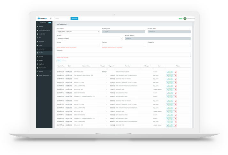228x155 pixels.
Task: Collapse the Accounts sidebar section
Action: click(x=44, y=49)
